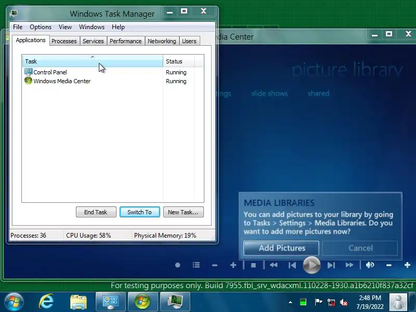Mute audio with Media Center speaker icon
The image size is (416, 312).
pyautogui.click(x=370, y=265)
